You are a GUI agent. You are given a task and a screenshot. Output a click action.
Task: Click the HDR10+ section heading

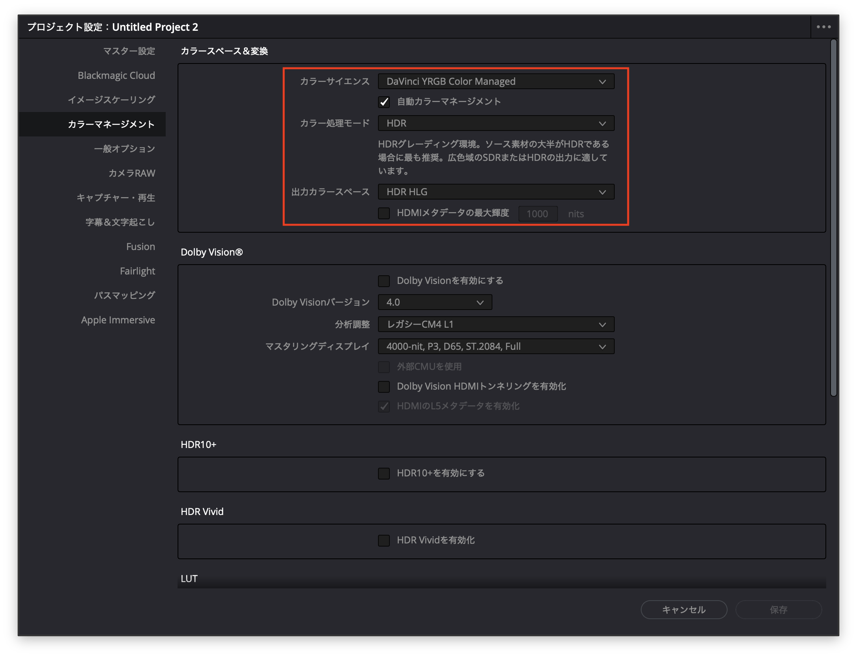point(198,444)
